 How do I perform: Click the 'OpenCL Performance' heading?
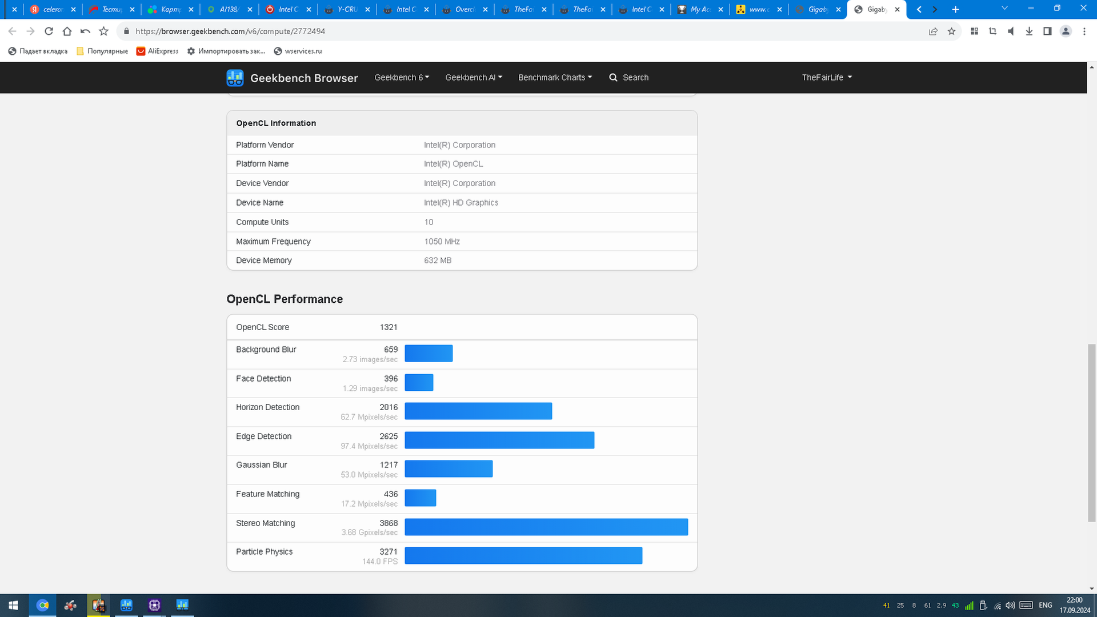tap(285, 299)
